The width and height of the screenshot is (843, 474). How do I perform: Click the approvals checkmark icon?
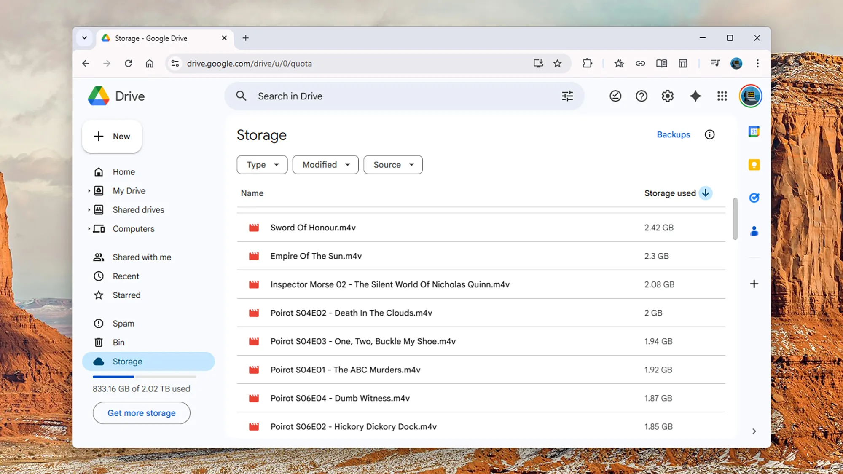click(615, 96)
